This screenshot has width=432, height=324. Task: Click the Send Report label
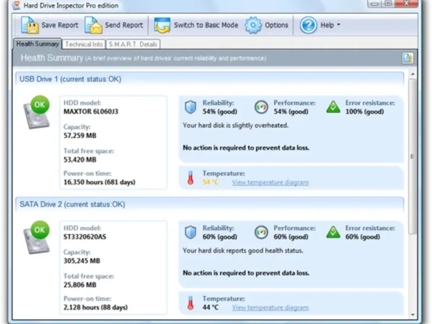coord(124,25)
